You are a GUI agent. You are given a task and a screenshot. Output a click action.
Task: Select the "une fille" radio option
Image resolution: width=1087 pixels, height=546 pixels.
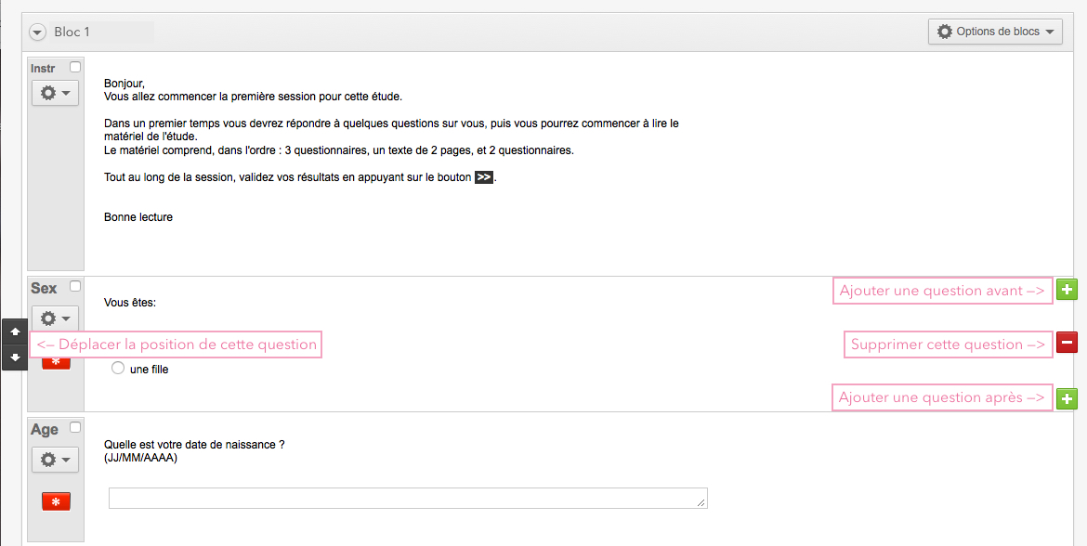point(118,368)
